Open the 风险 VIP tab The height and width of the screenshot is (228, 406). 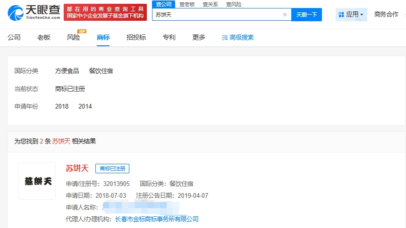tap(74, 37)
